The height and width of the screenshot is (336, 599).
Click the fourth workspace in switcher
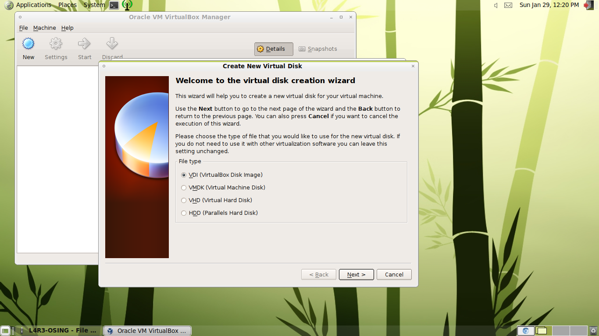[x=578, y=331]
